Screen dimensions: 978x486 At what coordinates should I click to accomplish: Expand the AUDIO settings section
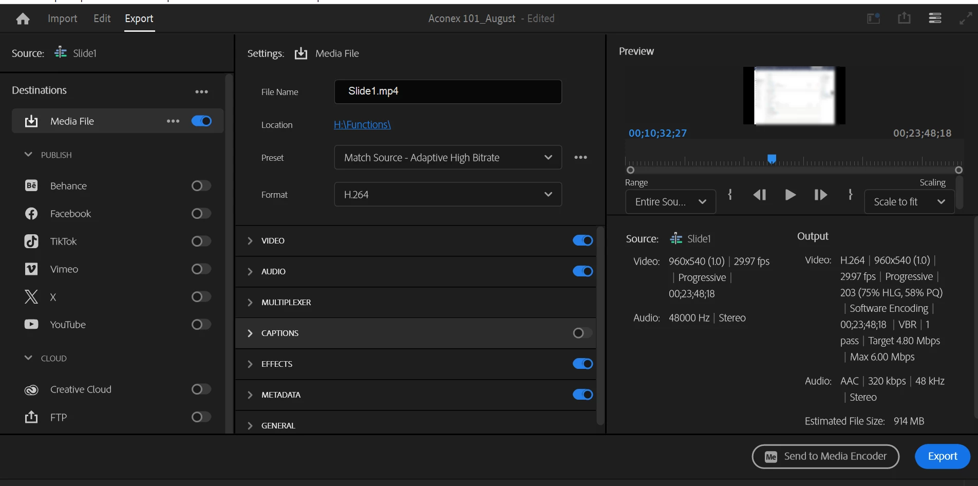point(250,271)
